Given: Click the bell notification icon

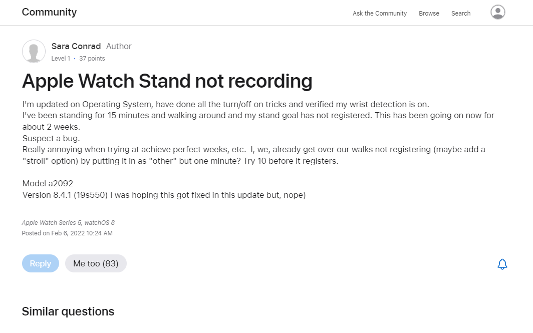Looking at the screenshot, I should pyautogui.click(x=502, y=264).
